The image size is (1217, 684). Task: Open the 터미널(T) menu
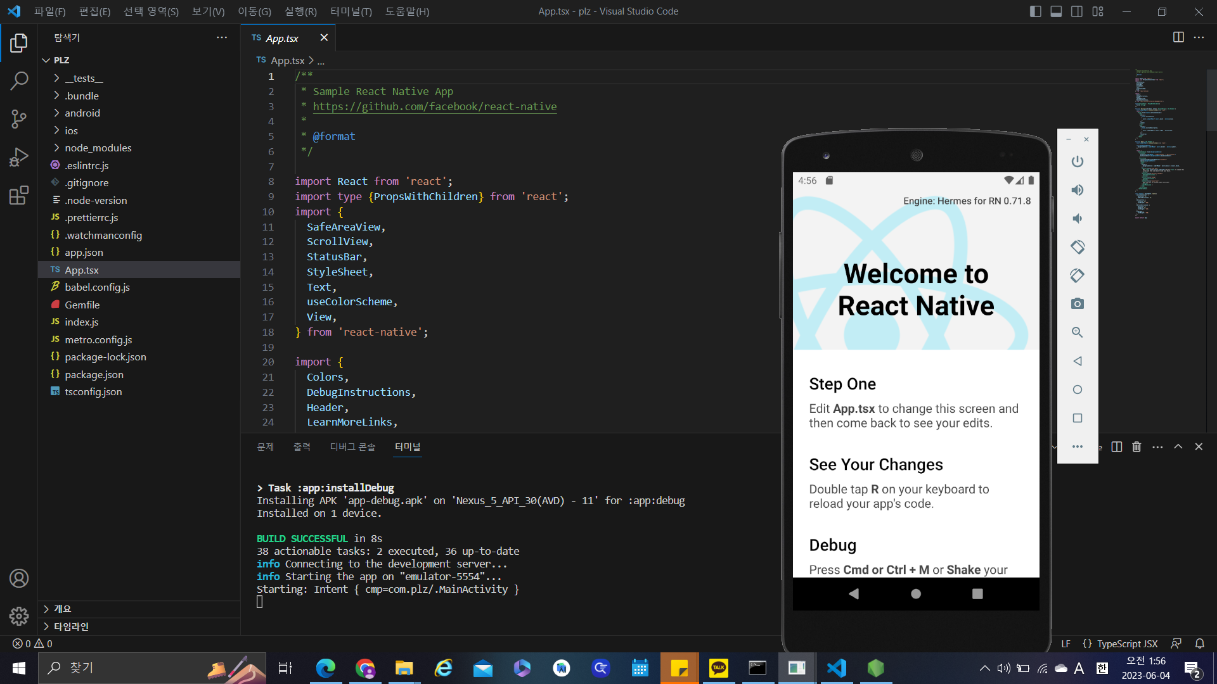pos(351,11)
